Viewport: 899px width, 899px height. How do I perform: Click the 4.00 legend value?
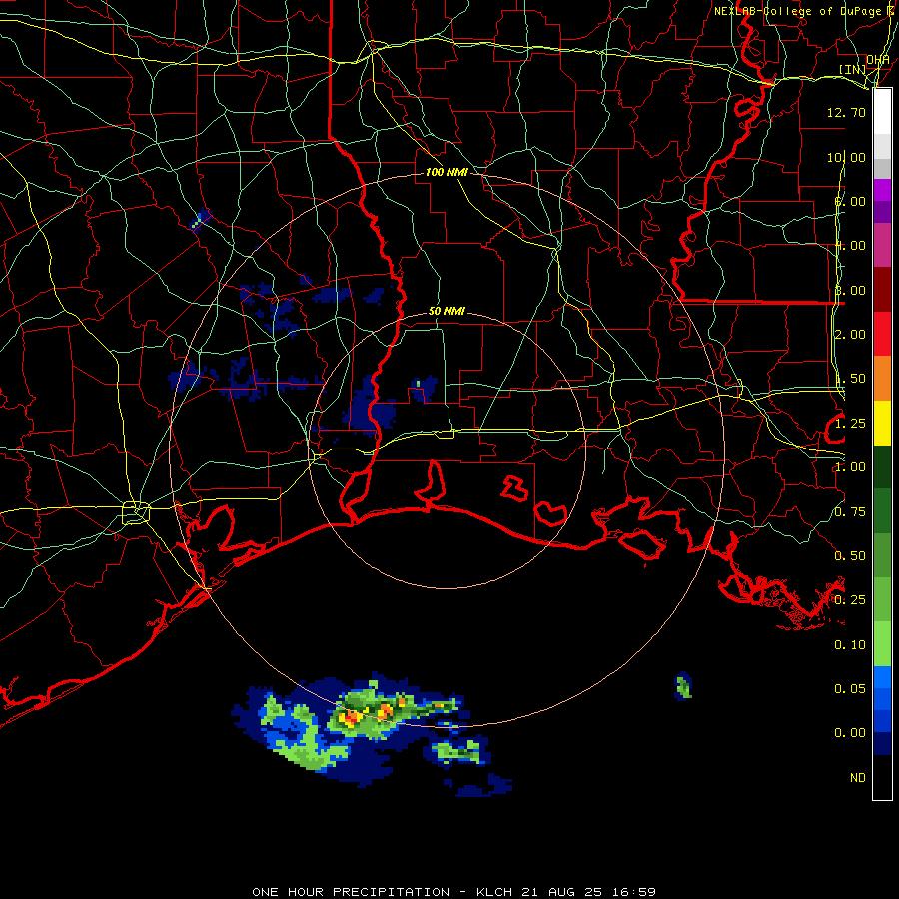[x=850, y=246]
